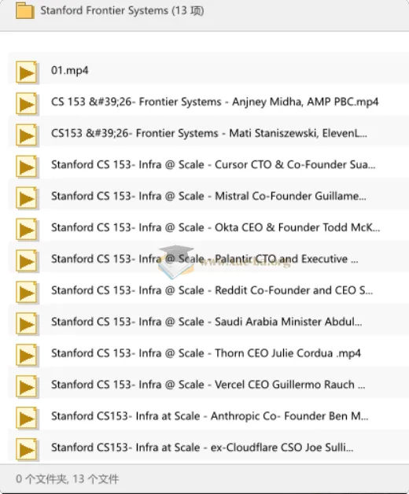Click the video icon next to Cursor CTO file
The width and height of the screenshot is (409, 494).
coord(27,167)
